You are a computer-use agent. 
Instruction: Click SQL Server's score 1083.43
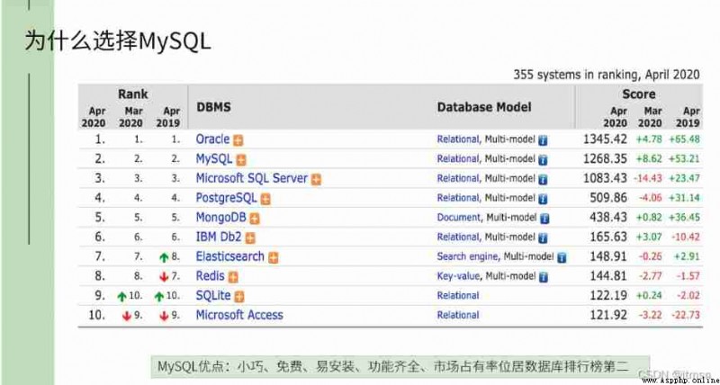[x=605, y=178]
